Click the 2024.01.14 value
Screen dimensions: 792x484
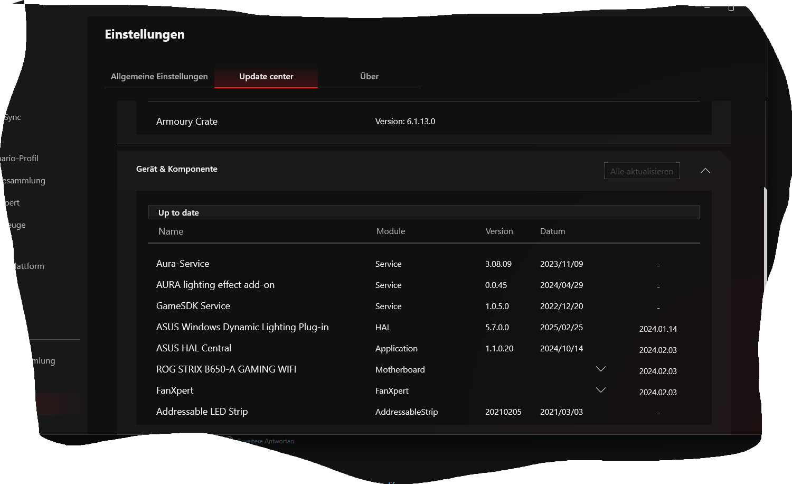[x=658, y=329]
